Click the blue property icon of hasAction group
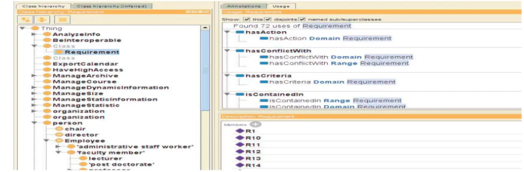Image resolution: width=524 pixels, height=172 pixels. [240, 32]
